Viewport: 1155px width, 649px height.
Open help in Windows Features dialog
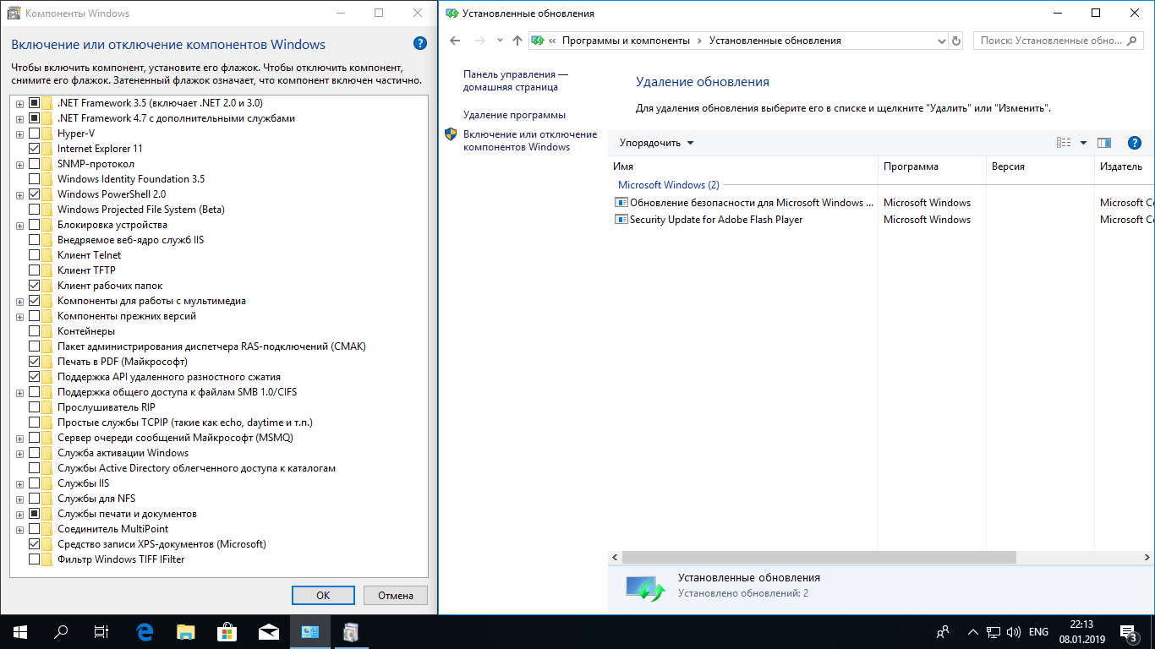420,44
